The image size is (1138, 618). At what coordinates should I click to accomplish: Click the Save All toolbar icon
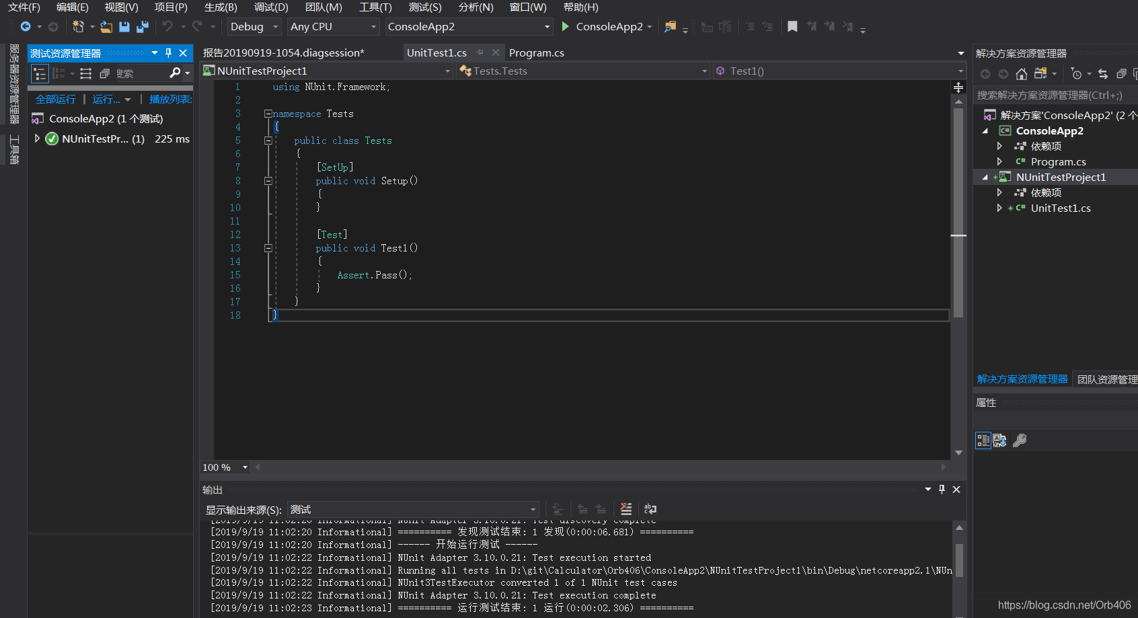coord(142,27)
